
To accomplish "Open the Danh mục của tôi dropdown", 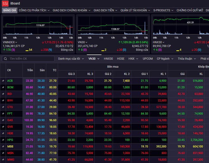I will (x=71, y=59).
